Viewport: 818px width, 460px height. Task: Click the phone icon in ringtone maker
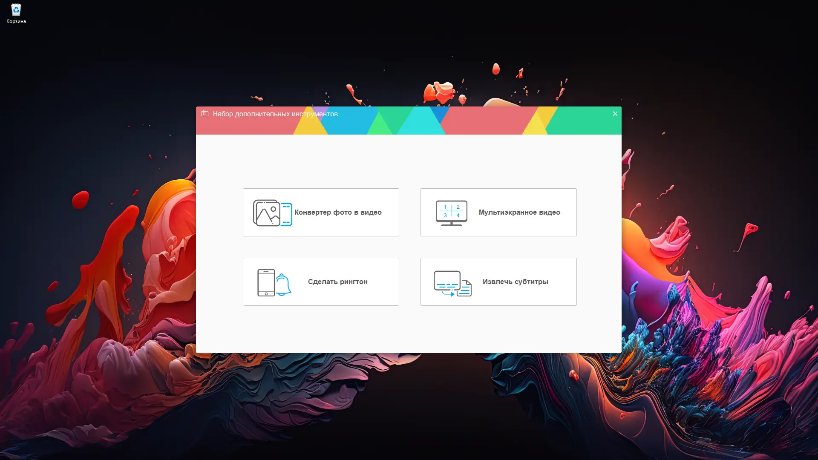pos(266,282)
